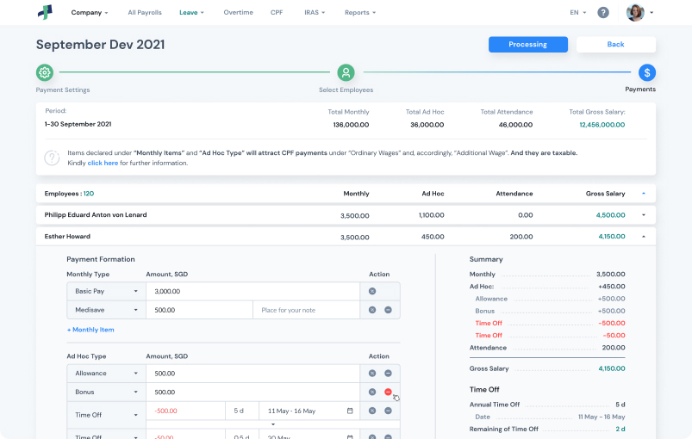Expand the arrow below the Time Off row
The height and width of the screenshot is (439, 692).
(x=273, y=424)
